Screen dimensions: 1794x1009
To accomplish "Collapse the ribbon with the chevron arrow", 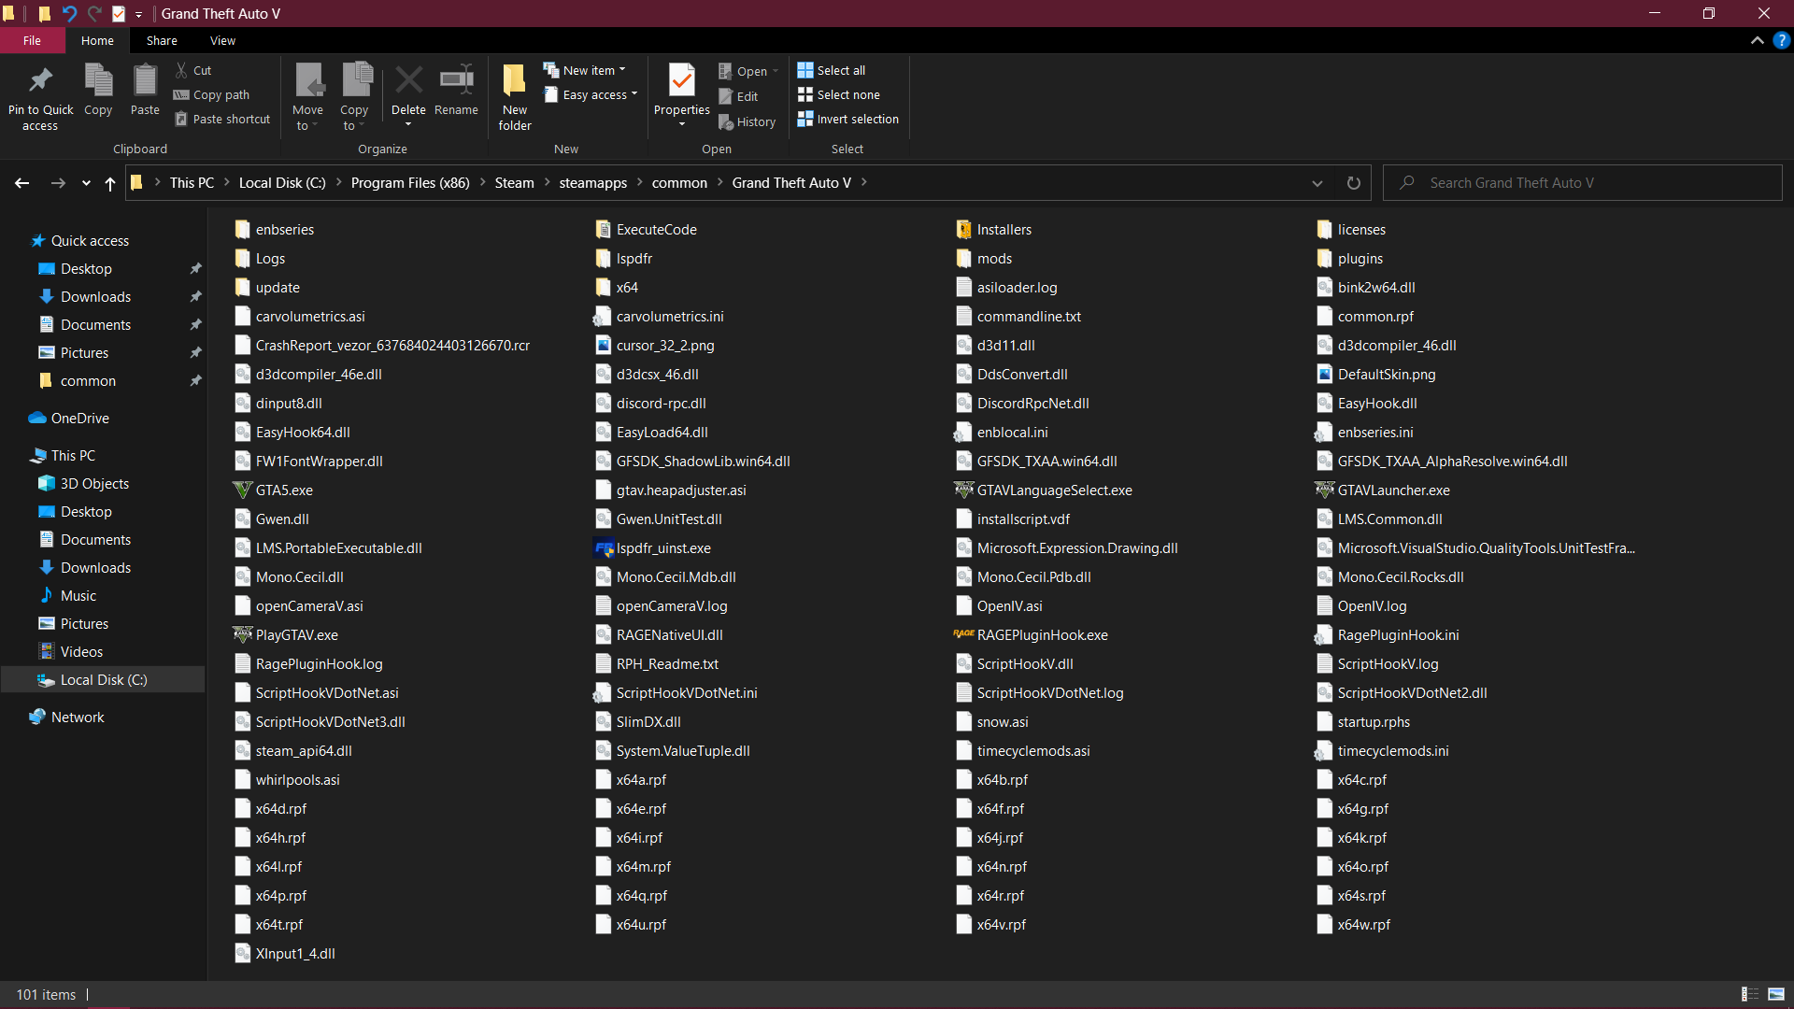I will coord(1757,40).
